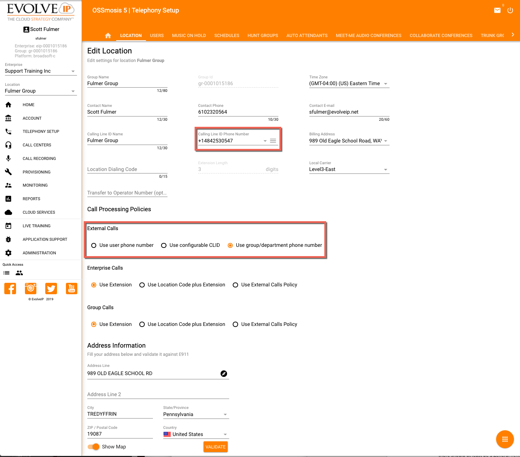The image size is (520, 457).
Task: Open Call Centers in the sidebar
Action: tap(37, 145)
